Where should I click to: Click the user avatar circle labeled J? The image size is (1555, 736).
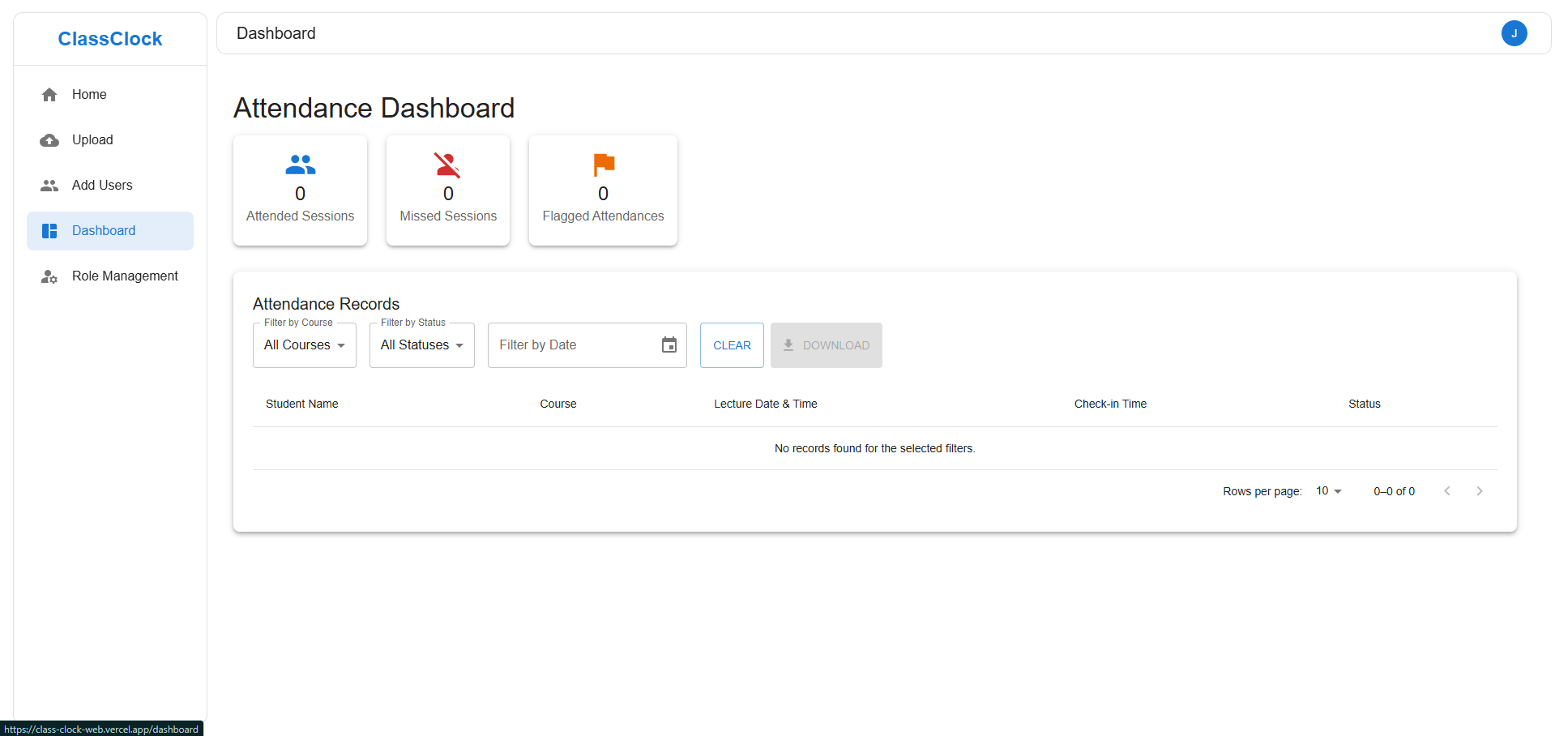click(x=1514, y=33)
